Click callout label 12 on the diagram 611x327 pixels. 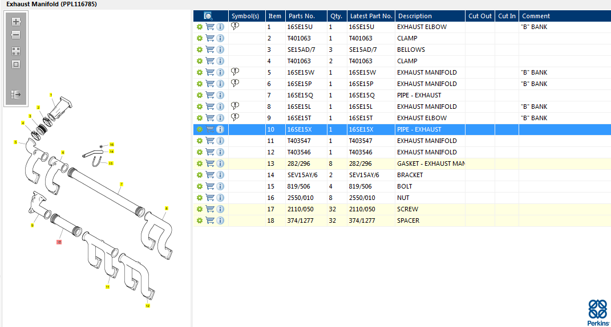pyautogui.click(x=148, y=306)
